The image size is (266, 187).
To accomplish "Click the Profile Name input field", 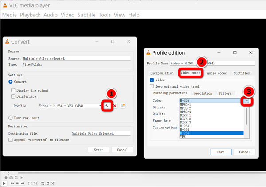I will tap(212, 63).
